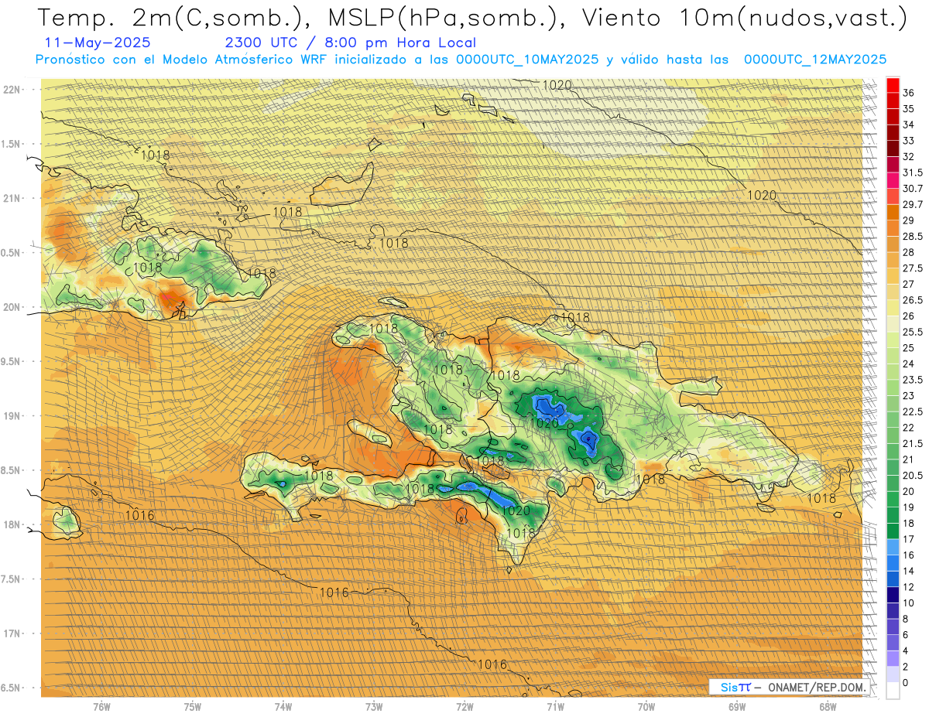Screen dimensions: 929x717
Task: Click the 2 value on temperature legend
Action: 906,667
